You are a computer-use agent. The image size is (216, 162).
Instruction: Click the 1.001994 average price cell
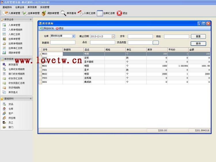[178, 66]
